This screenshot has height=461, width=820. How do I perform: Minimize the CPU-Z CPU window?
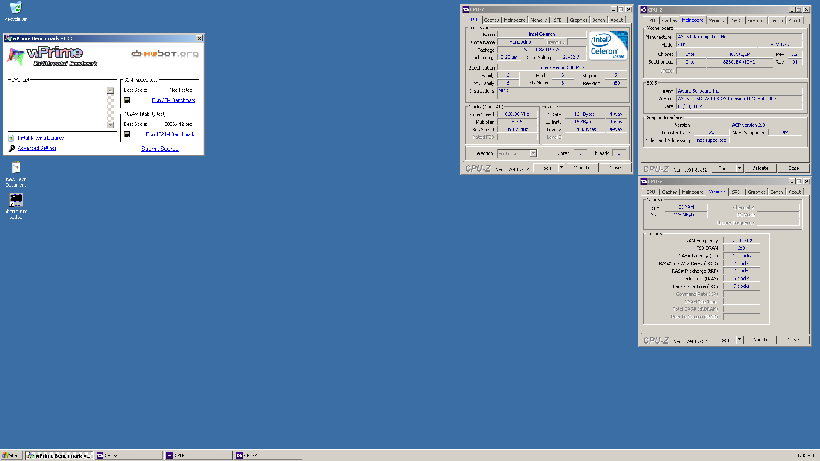click(x=614, y=9)
